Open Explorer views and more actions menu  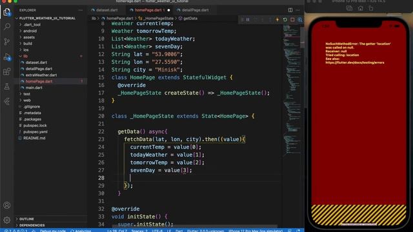[x=81, y=10]
